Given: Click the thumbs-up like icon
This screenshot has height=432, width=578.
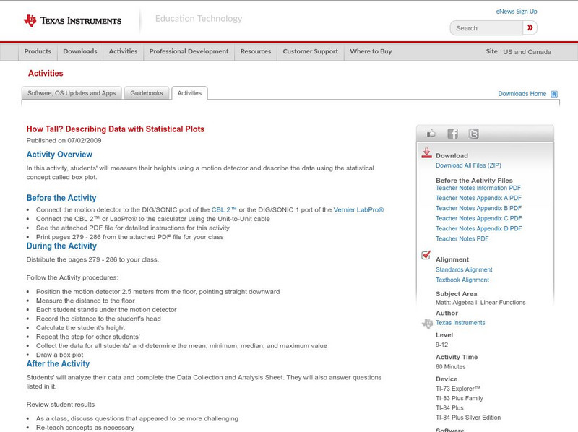Looking at the screenshot, I should (431, 134).
